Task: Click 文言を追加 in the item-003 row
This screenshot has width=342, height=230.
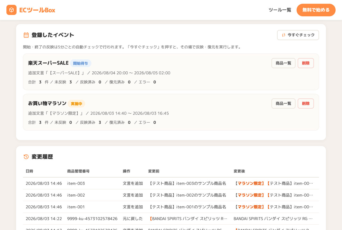Action: [133, 183]
